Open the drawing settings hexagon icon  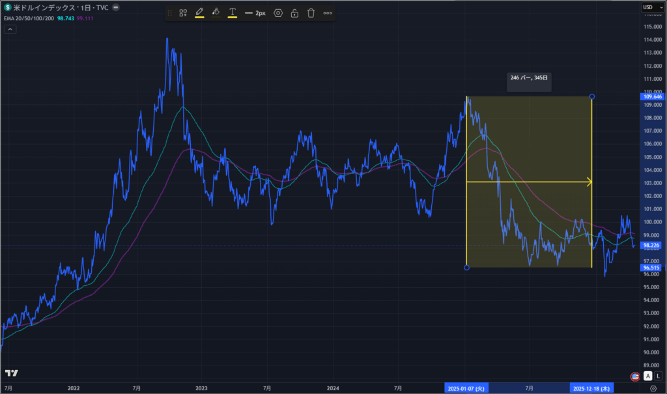[278, 13]
